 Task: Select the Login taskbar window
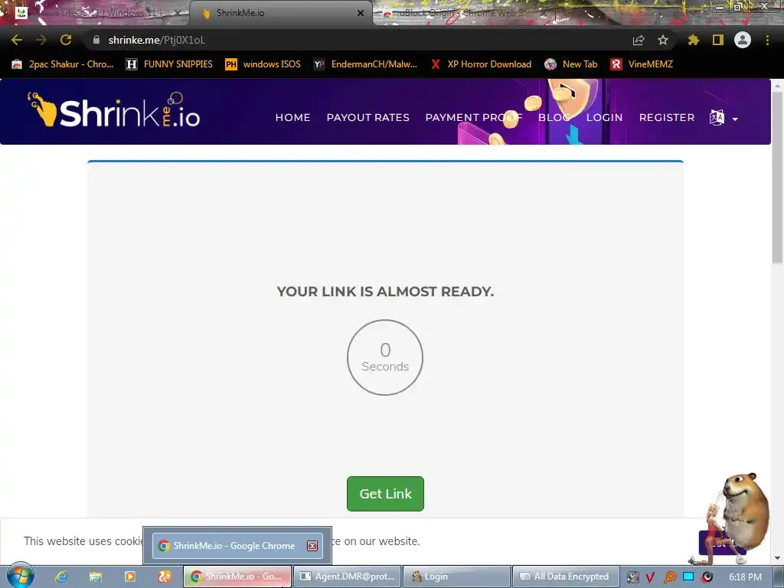(x=456, y=577)
